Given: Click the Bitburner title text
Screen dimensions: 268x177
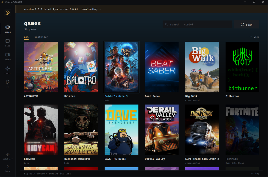Looking at the screenshot, I should click(x=232, y=96).
